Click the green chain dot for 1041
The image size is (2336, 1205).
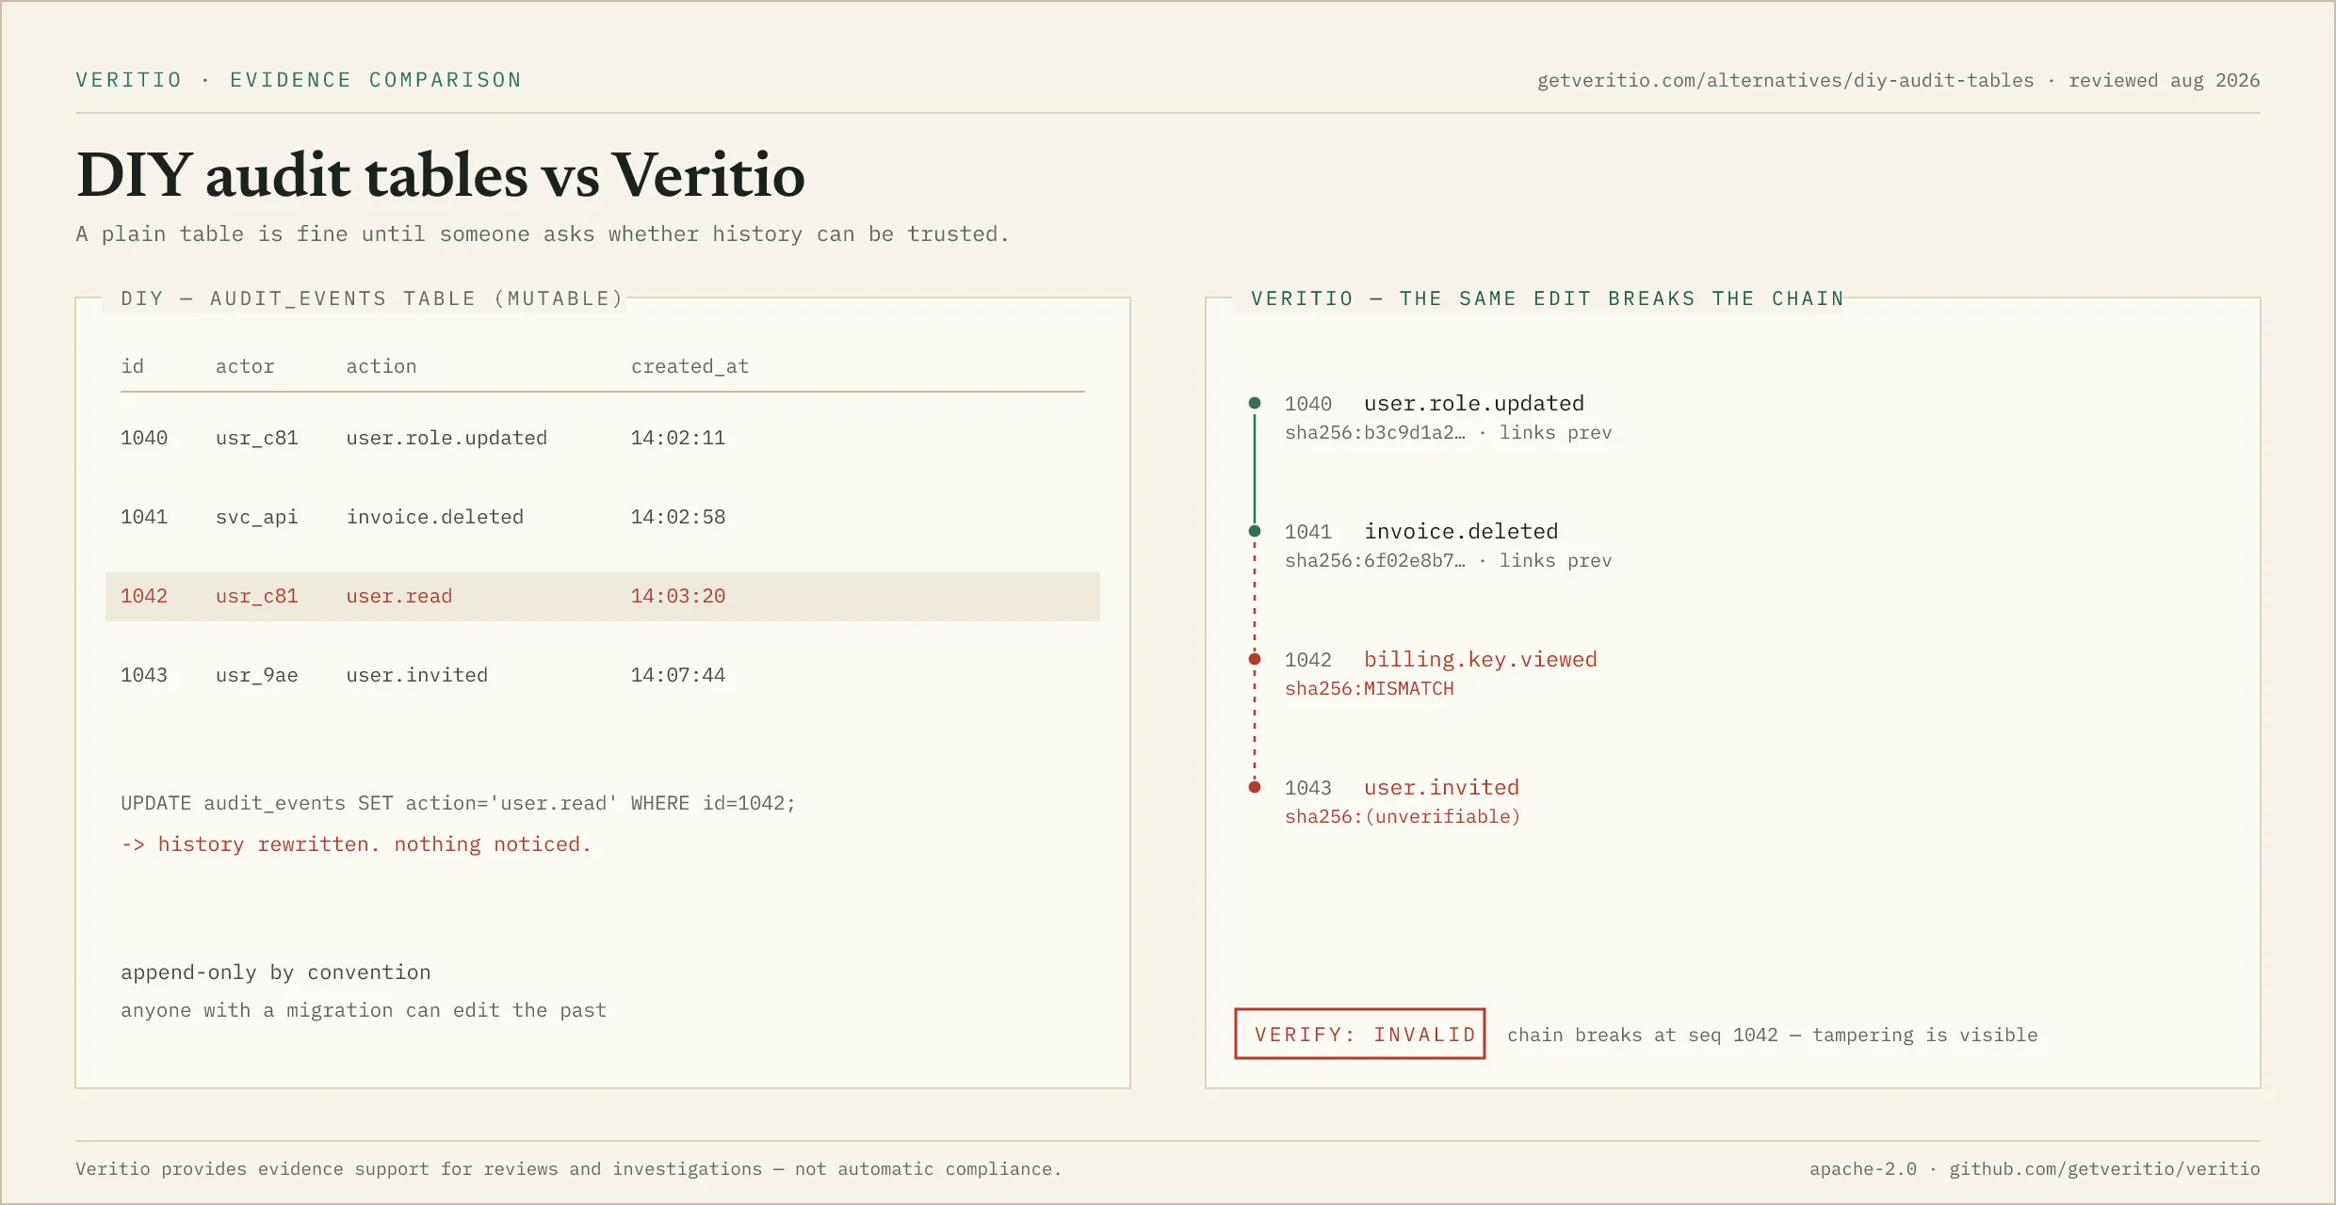[x=1255, y=531]
